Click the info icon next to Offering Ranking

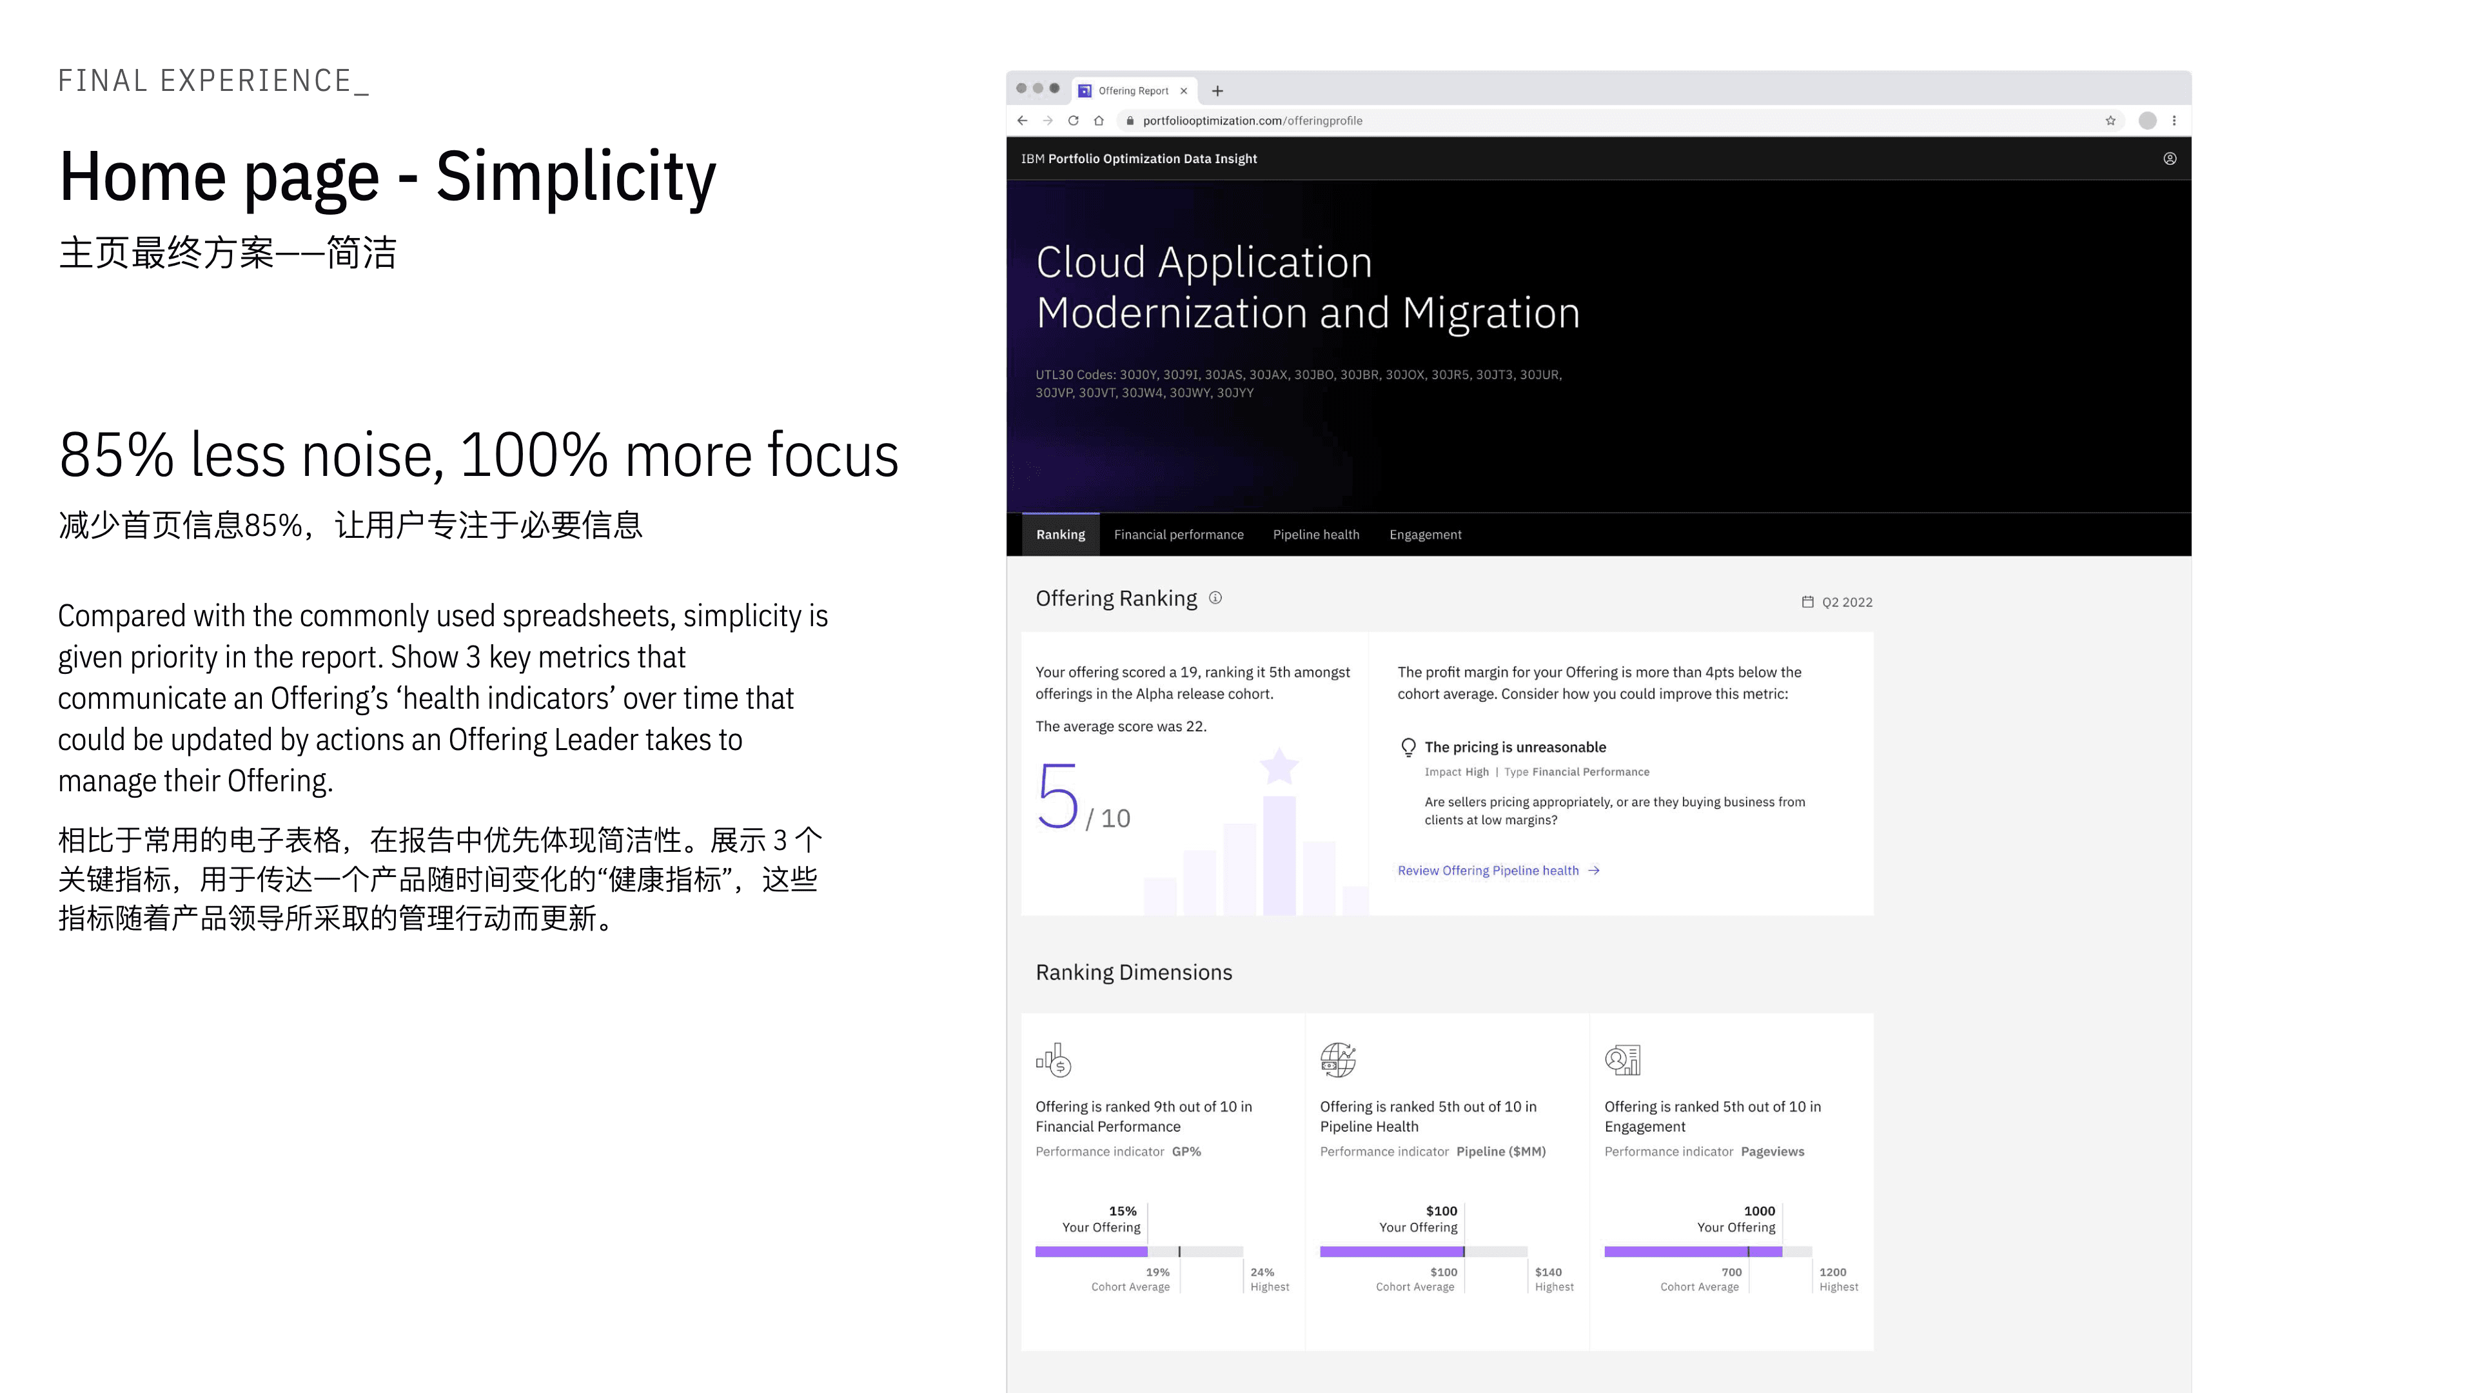(1215, 598)
